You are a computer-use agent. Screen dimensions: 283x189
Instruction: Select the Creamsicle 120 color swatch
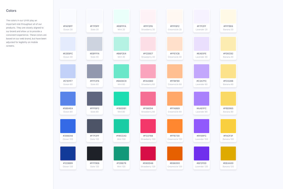coord(175,154)
